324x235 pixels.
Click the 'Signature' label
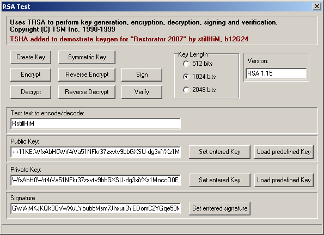(23, 198)
